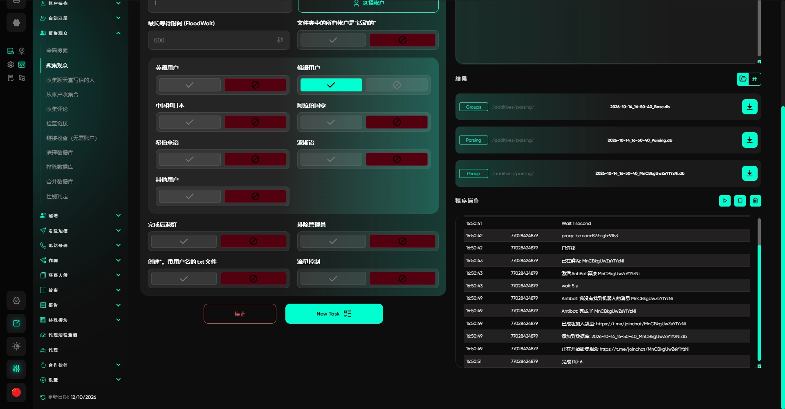Disable 俄语用户 with the block toggle
Image resolution: width=785 pixels, height=409 pixels.
tap(397, 85)
